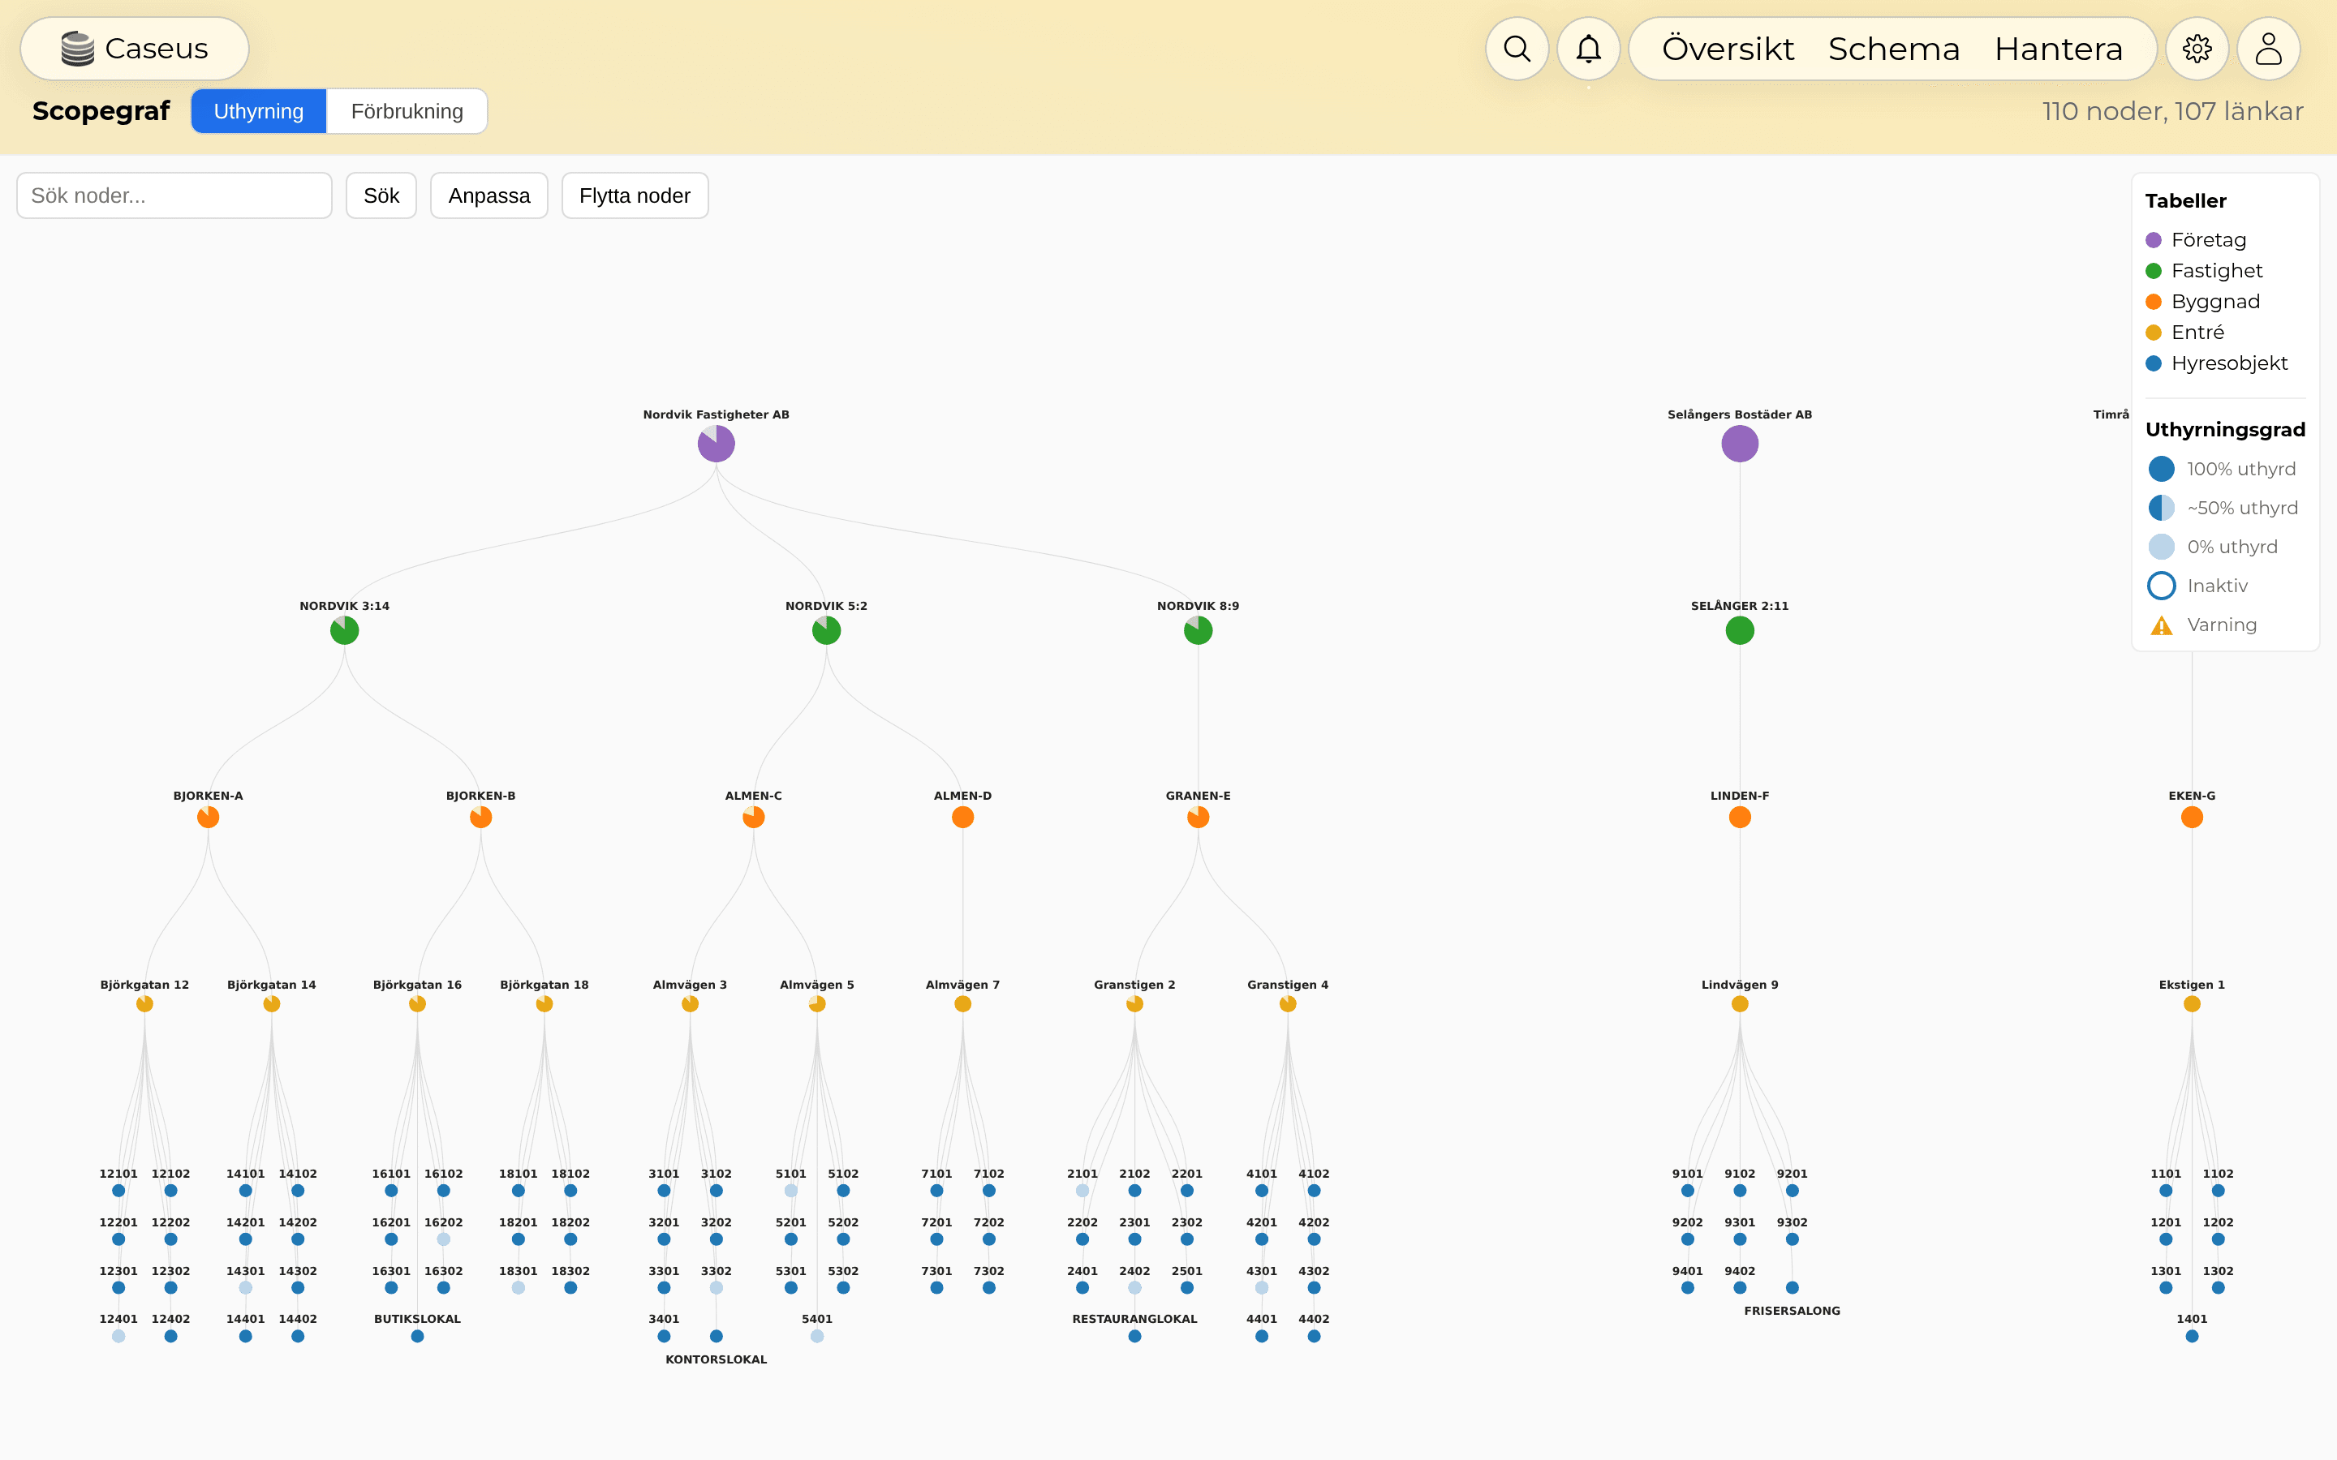Select the Nordvik Fastigheter AB company node
The image size is (2337, 1460).
pos(716,443)
